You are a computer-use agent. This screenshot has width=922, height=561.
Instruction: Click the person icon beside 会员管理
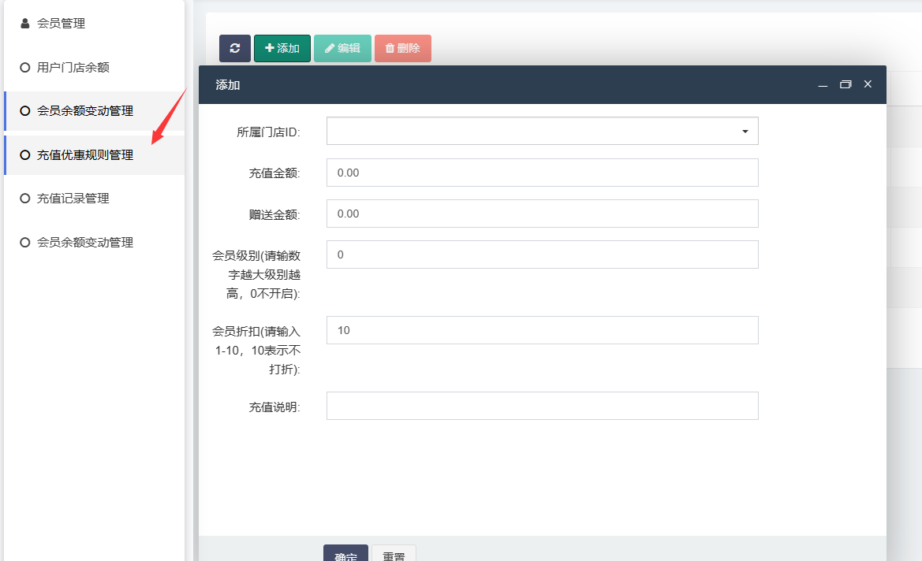(24, 24)
